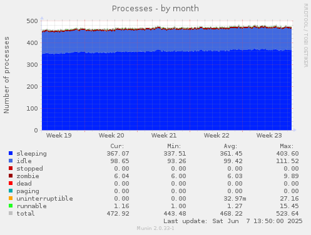Click the sleeping legend color swatch
Image resolution: width=311 pixels, height=235 pixels.
click(11, 153)
